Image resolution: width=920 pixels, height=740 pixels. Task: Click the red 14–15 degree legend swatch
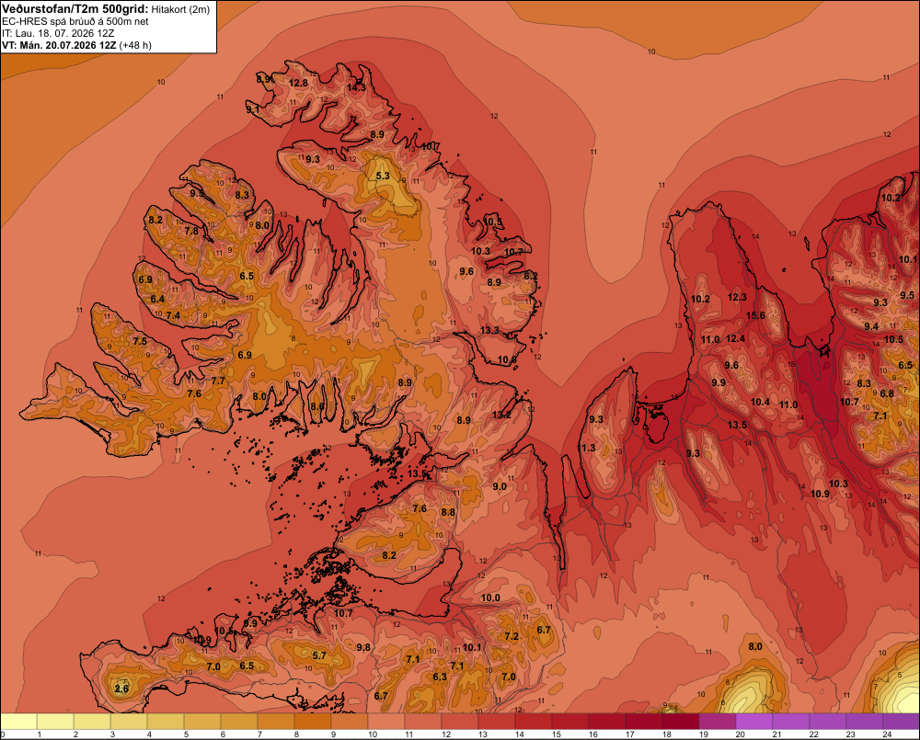point(534,722)
